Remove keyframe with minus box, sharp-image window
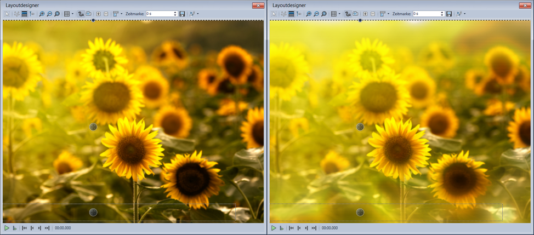 (106, 14)
